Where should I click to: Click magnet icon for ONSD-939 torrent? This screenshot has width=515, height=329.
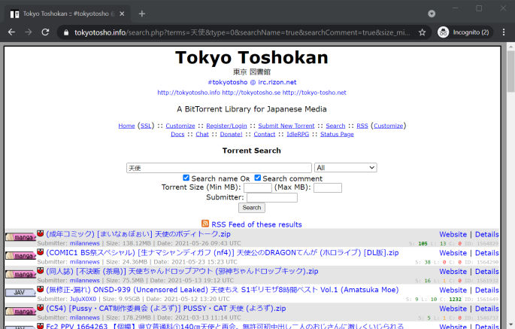[41, 289]
